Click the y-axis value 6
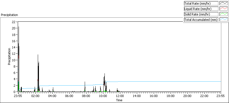This screenshot has height=103, width=229. pos(15,73)
